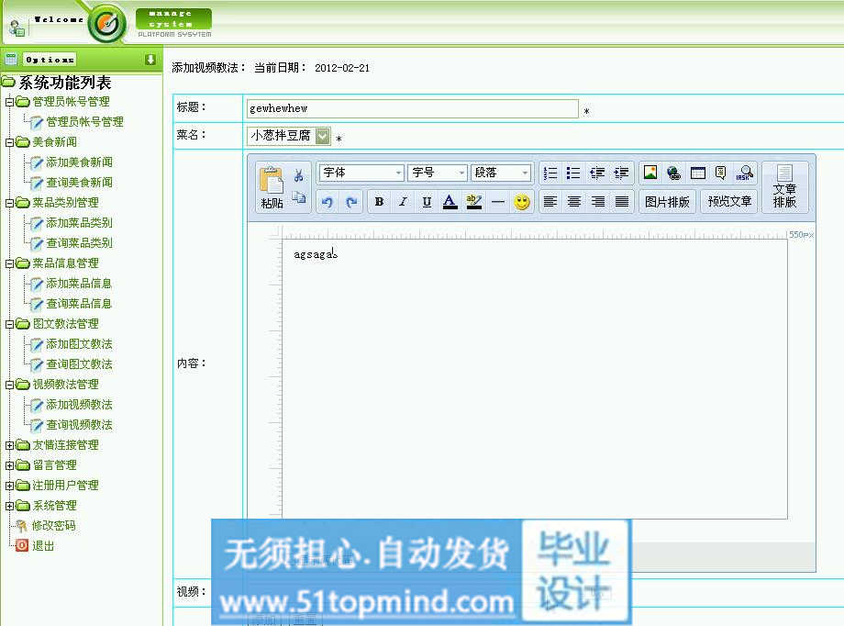Click the insert table icon

698,173
